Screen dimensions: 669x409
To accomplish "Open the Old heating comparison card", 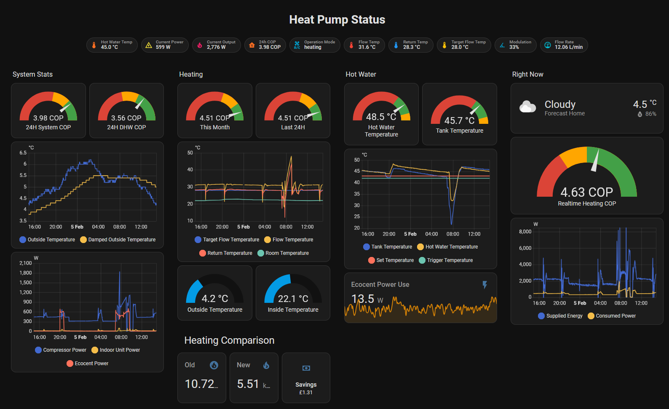I will [201, 378].
